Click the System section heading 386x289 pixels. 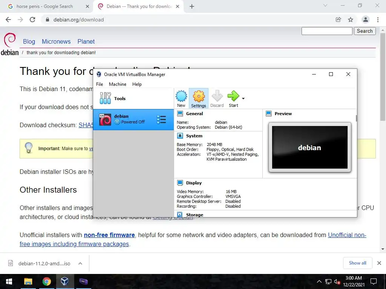tap(194, 135)
